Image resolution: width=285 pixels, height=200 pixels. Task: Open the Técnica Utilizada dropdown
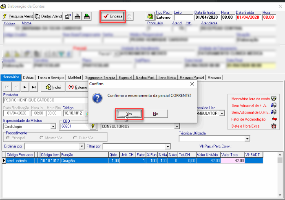(x=247, y=139)
